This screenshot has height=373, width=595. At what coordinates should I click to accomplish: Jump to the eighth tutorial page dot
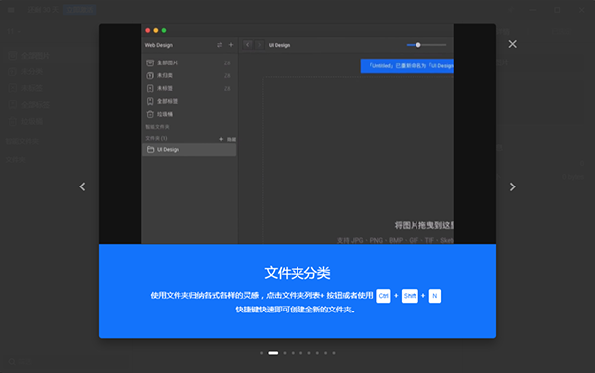[325, 353]
